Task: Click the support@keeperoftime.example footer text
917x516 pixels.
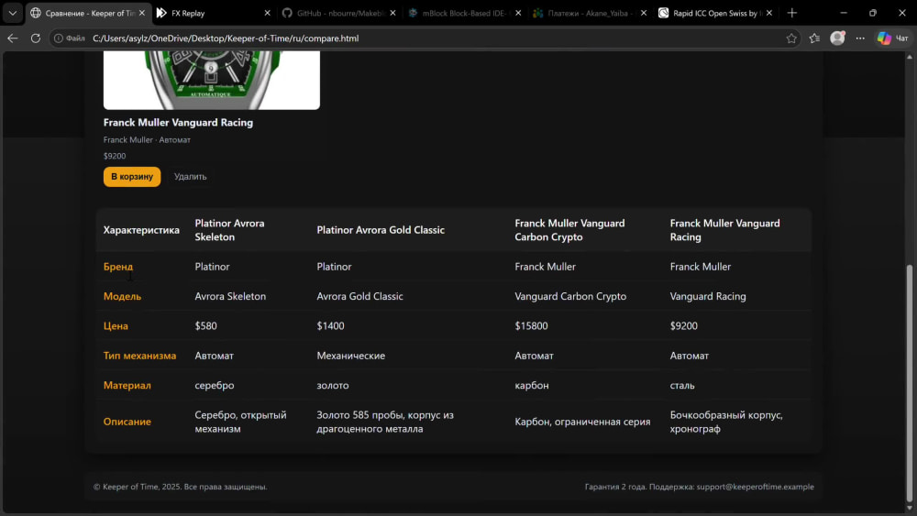Action: [x=755, y=486]
